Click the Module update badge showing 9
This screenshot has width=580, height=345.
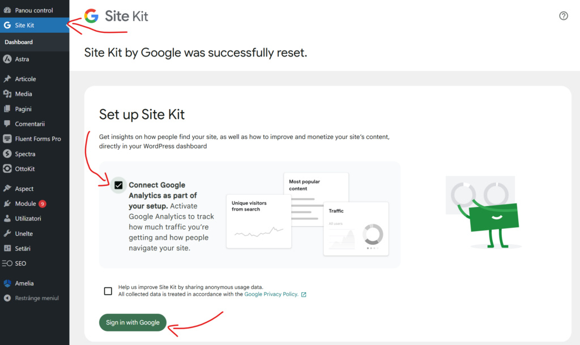[42, 204]
